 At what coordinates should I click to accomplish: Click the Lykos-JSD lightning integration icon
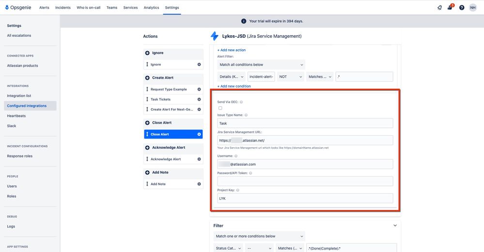pyautogui.click(x=215, y=36)
